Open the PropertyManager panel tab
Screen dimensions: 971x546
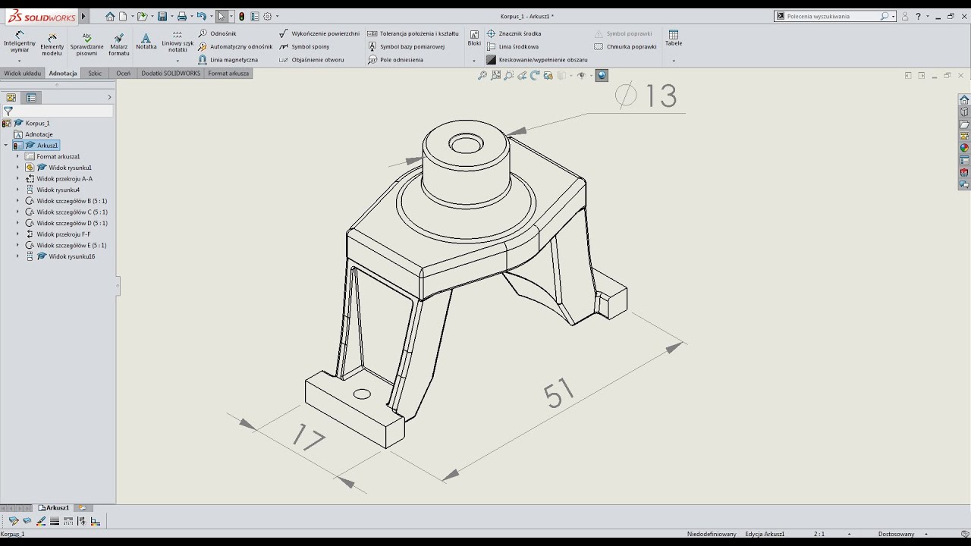(x=31, y=97)
